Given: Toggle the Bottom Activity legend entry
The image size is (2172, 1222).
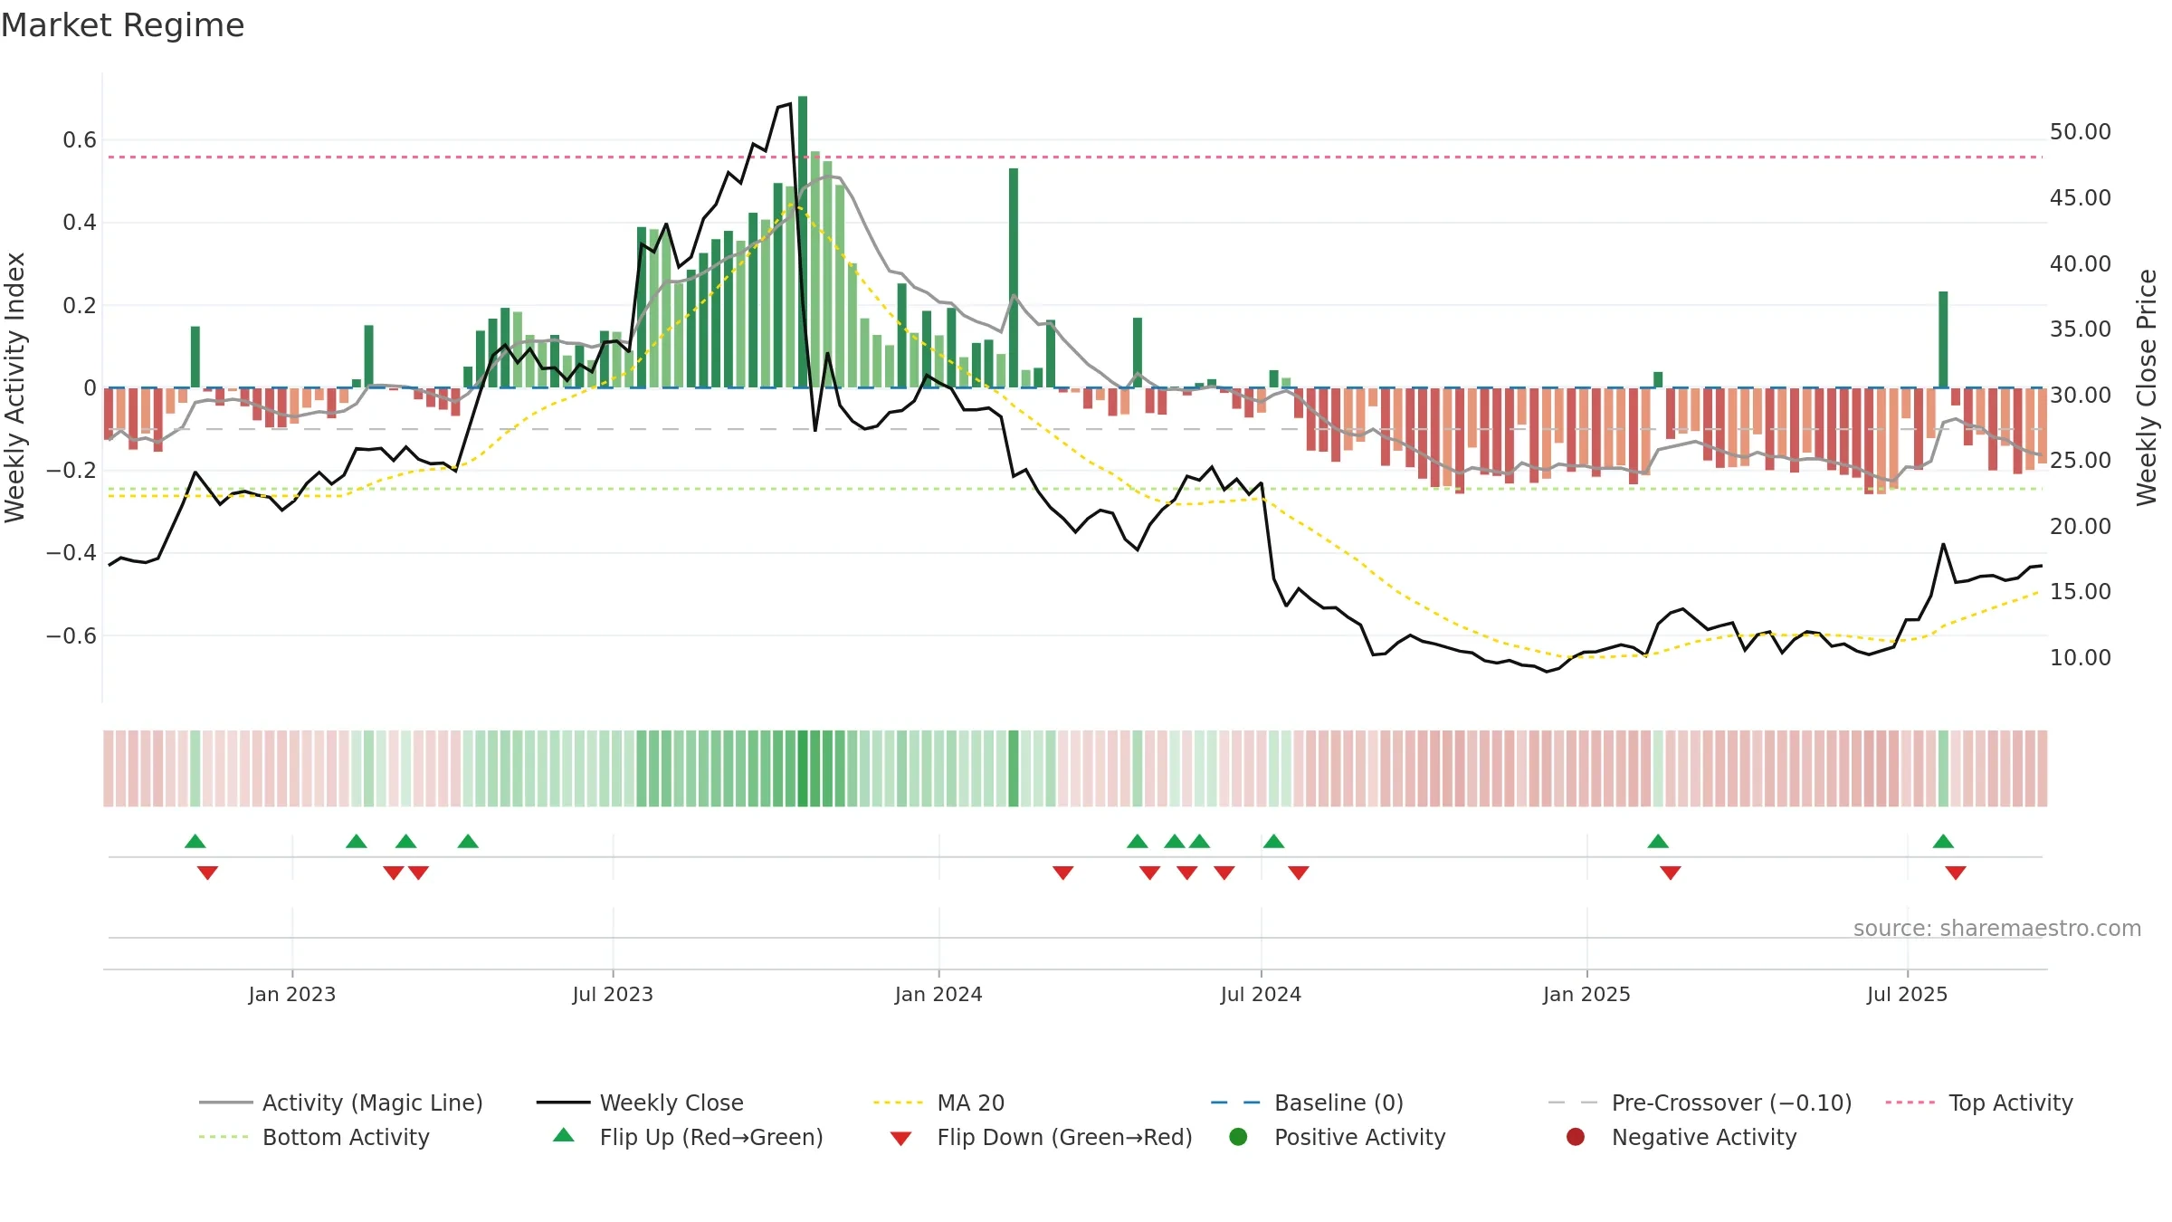Looking at the screenshot, I should coord(314,1137).
